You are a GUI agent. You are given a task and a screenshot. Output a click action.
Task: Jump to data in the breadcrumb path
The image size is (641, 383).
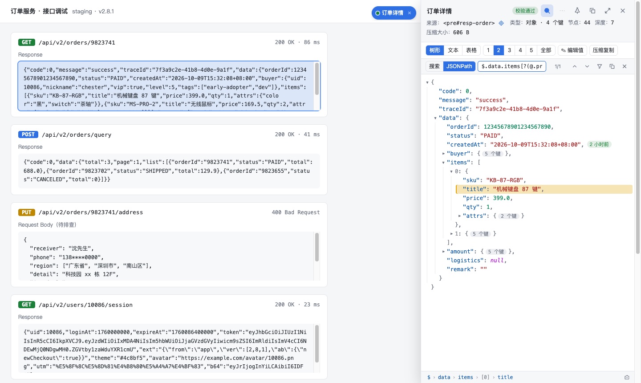coord(444,377)
